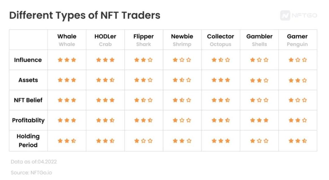This screenshot has width=329, height=180.
Task: Select the Whale column header
Action: click(67, 40)
